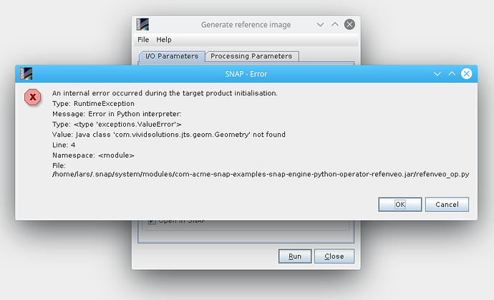The height and width of the screenshot is (300, 494).
Task: Click the exceptions.ValueError type line
Action: pos(117,125)
